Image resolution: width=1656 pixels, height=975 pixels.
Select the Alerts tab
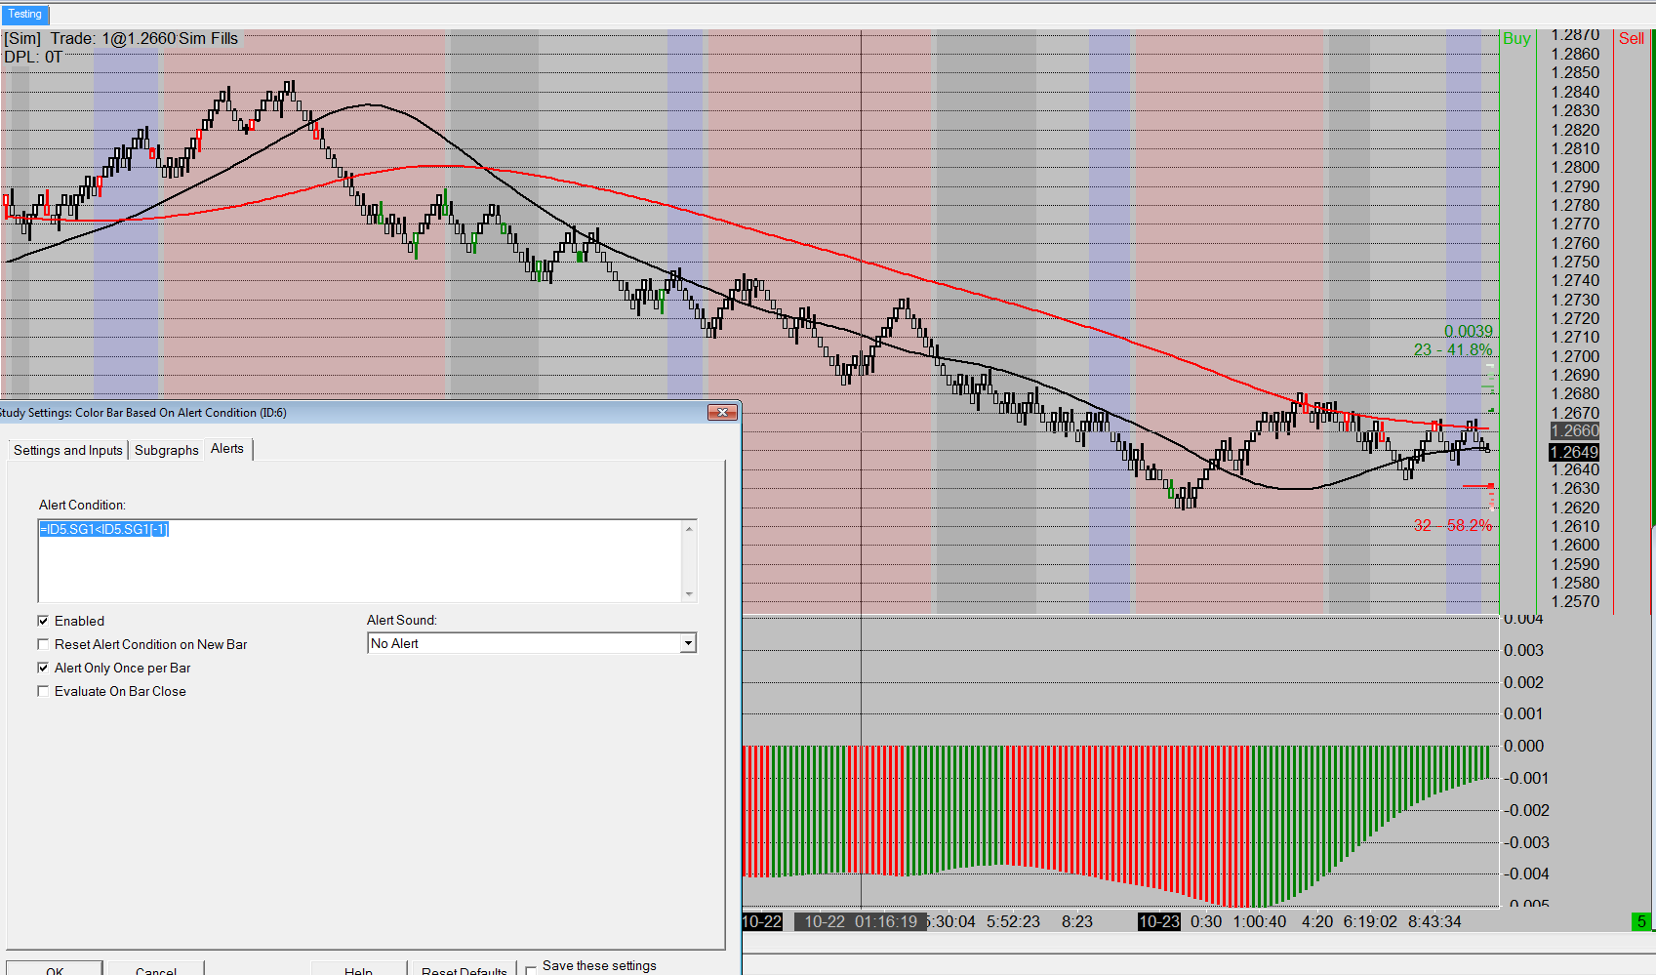point(227,449)
